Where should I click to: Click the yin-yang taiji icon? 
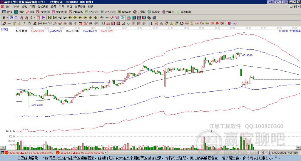pyautogui.click(x=230, y=24)
